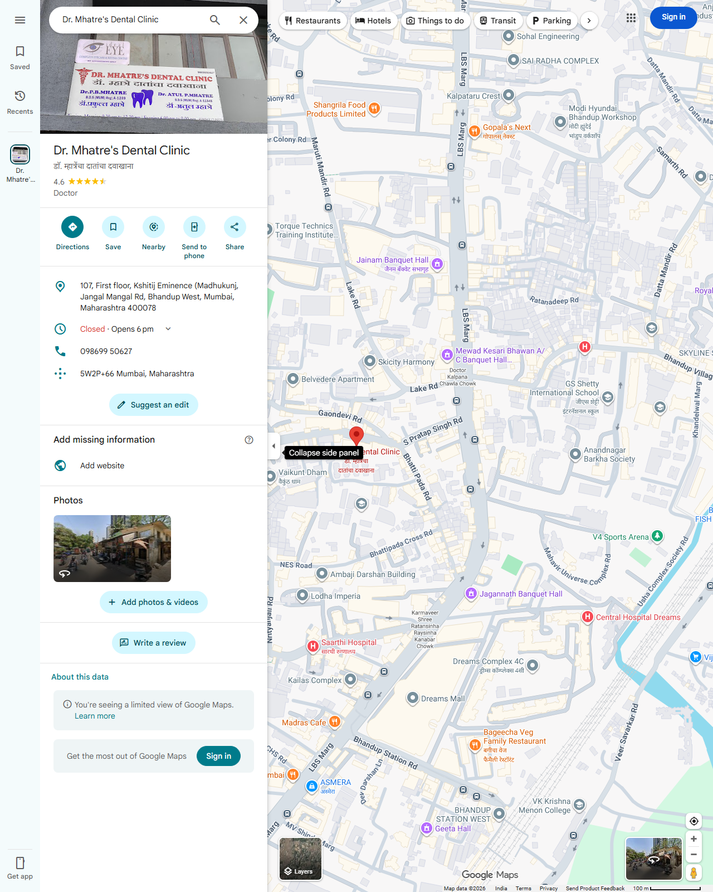Click Saarthi Hospital map marker
The height and width of the screenshot is (892, 713).
pos(313,646)
